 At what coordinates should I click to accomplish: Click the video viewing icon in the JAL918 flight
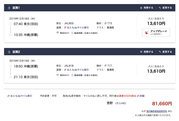coord(72,75)
